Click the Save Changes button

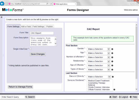point(38,54)
